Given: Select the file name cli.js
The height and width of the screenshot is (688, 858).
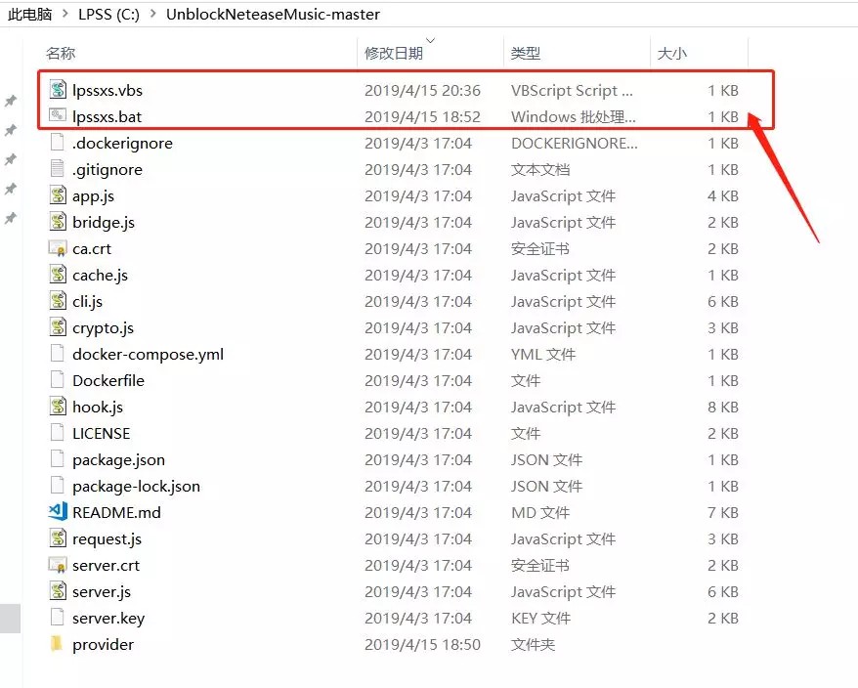Looking at the screenshot, I should click(87, 302).
